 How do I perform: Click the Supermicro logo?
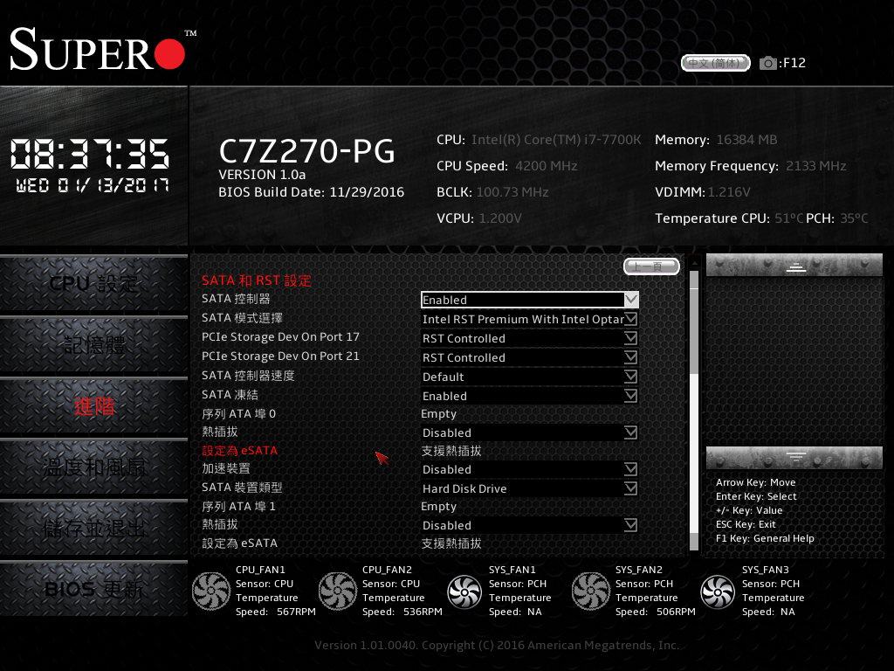[x=96, y=51]
